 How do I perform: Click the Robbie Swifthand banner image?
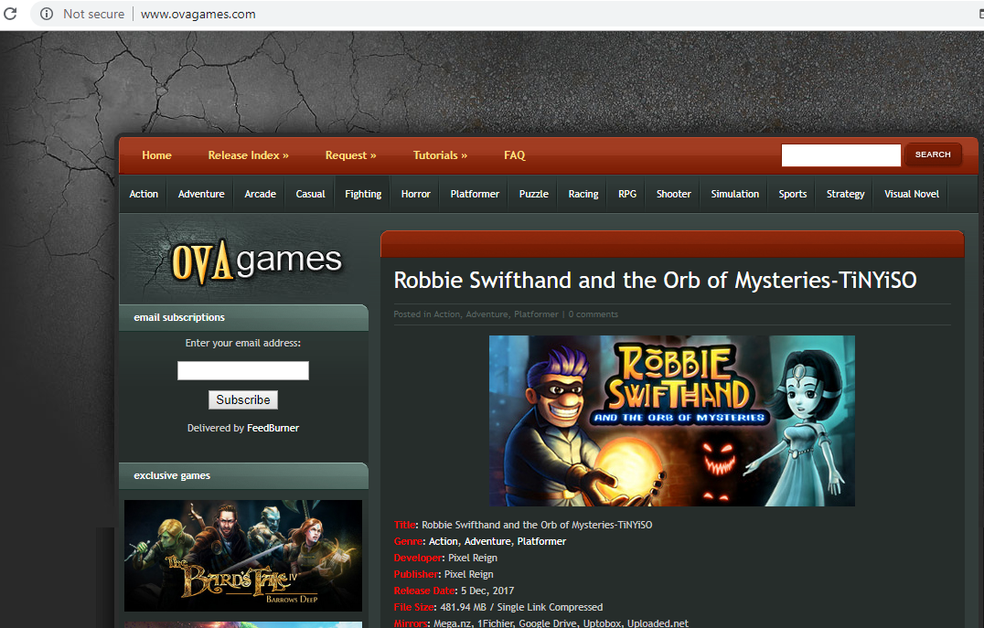(x=671, y=420)
